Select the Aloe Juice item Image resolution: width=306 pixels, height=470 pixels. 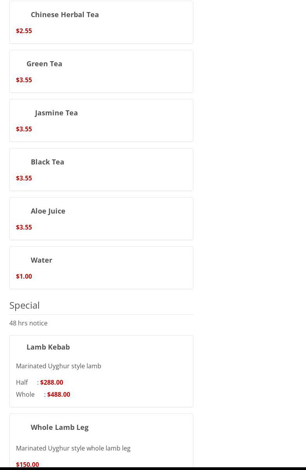point(48,211)
